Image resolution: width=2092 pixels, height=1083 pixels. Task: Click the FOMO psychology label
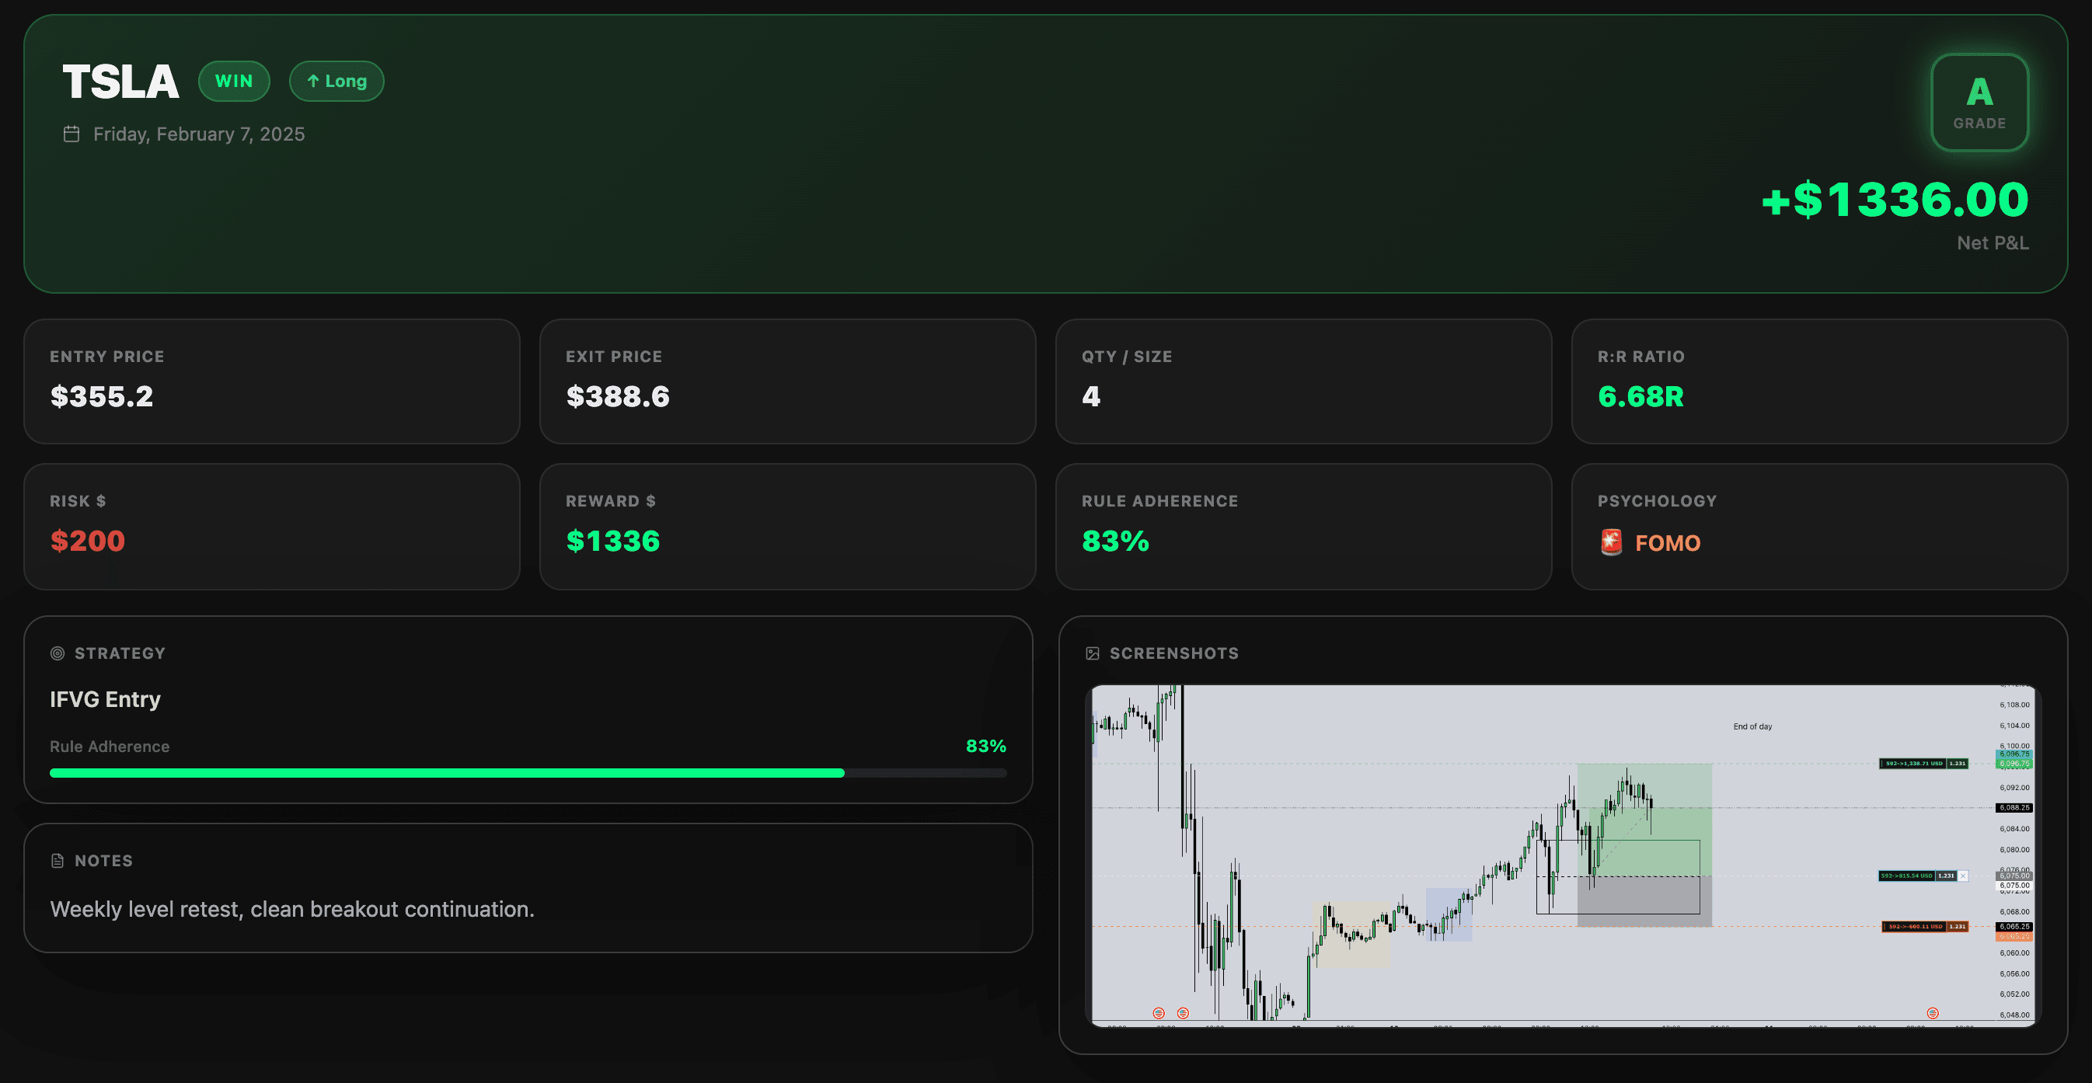pos(1667,543)
